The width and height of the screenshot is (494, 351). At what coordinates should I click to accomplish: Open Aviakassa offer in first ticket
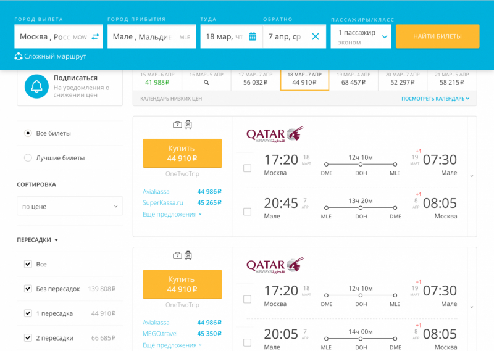[182, 191]
